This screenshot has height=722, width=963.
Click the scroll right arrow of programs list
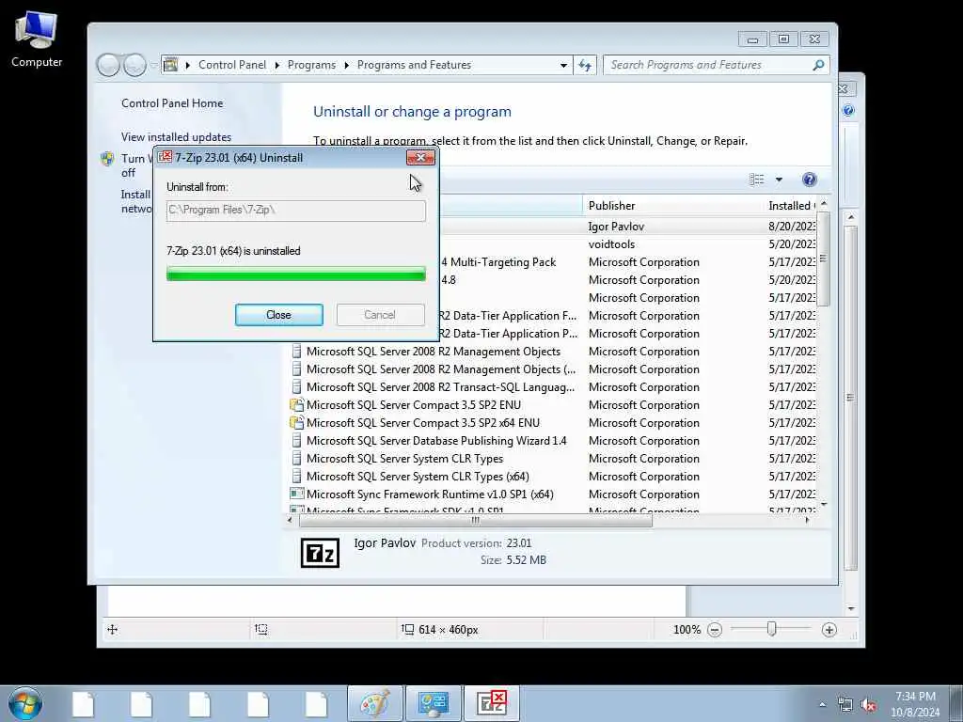807,521
